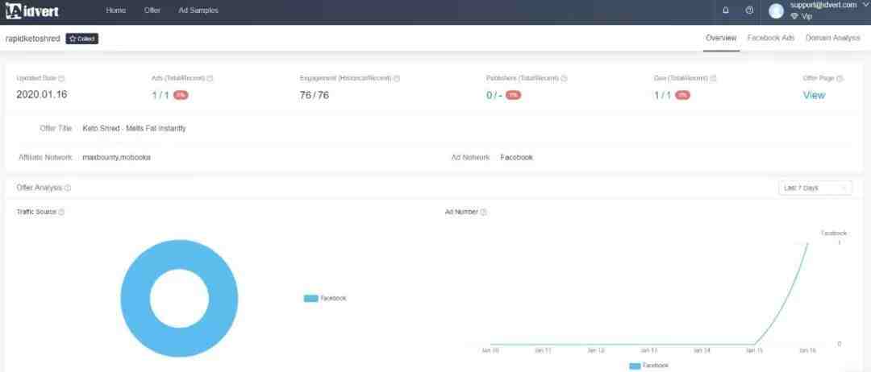Click the Ads 1 / 1 count link
This screenshot has width=871, height=372.
coord(160,95)
